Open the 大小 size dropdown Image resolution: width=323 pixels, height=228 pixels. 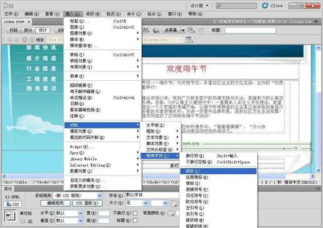[x=146, y=203]
